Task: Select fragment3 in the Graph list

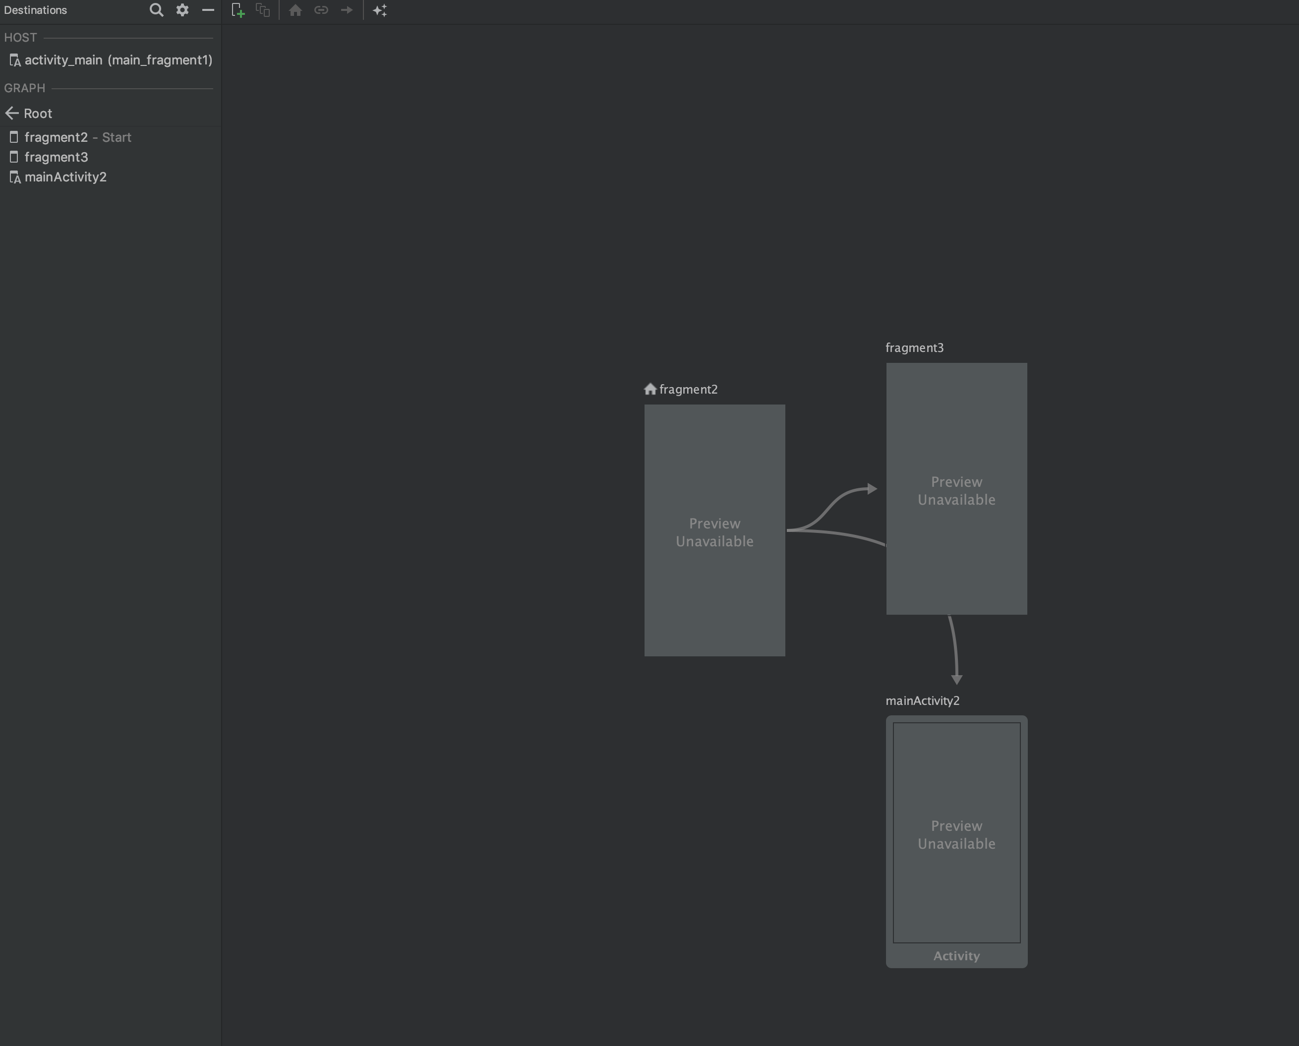Action: click(x=56, y=157)
